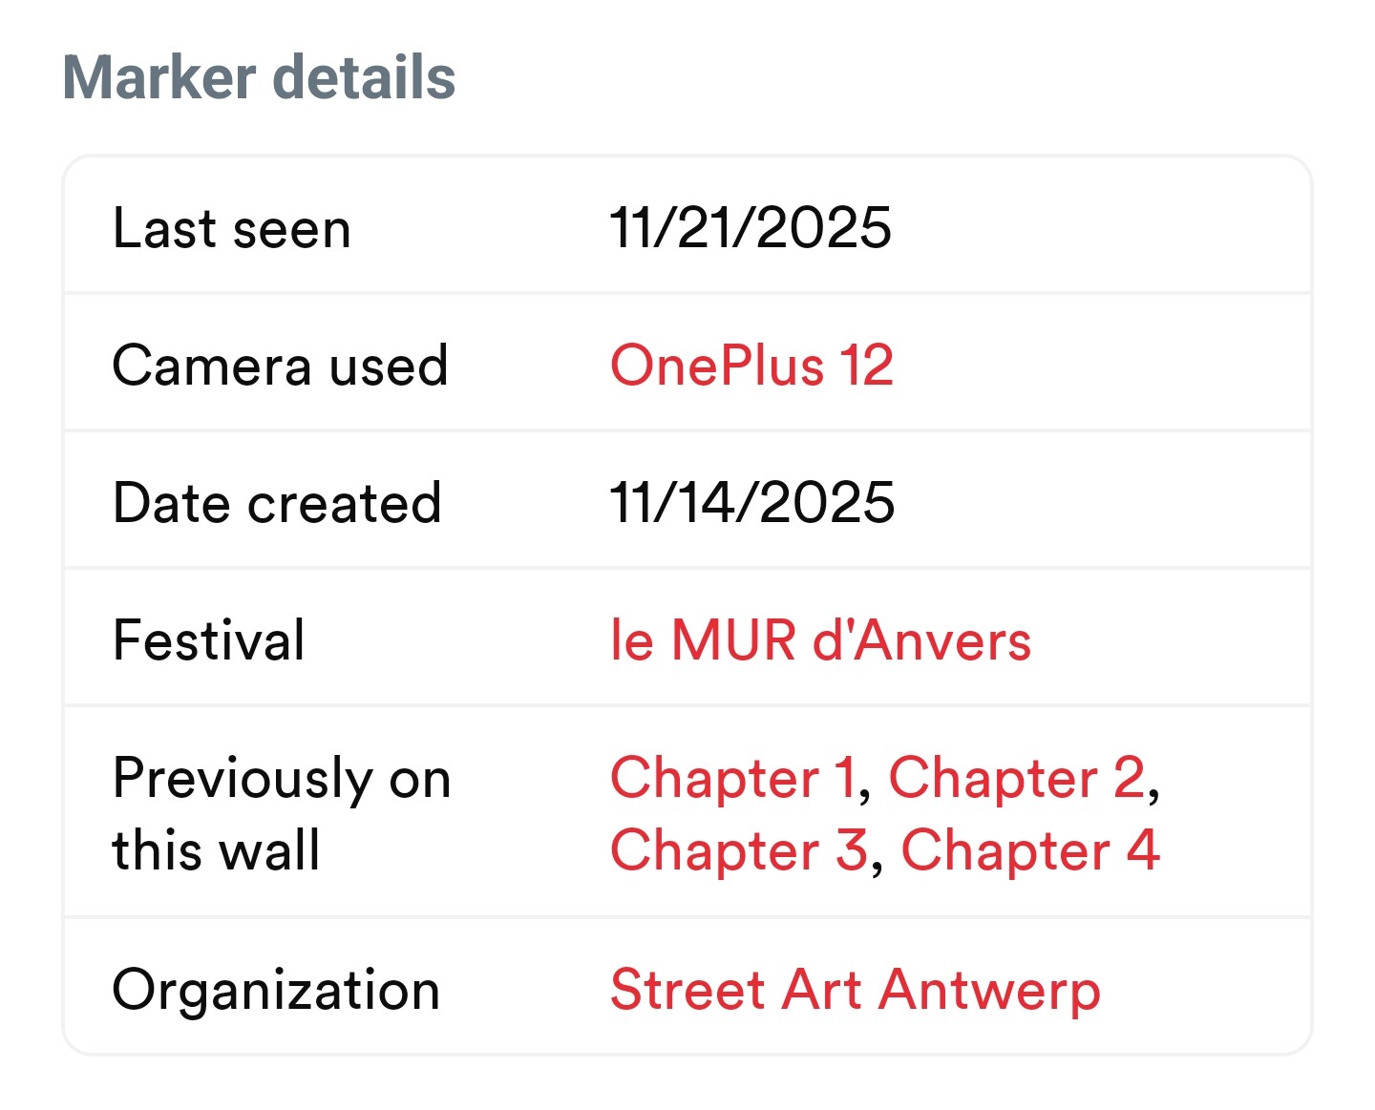Select the Date created value 11/14/2025
Viewport: 1375px width, 1110px height.
(x=752, y=503)
